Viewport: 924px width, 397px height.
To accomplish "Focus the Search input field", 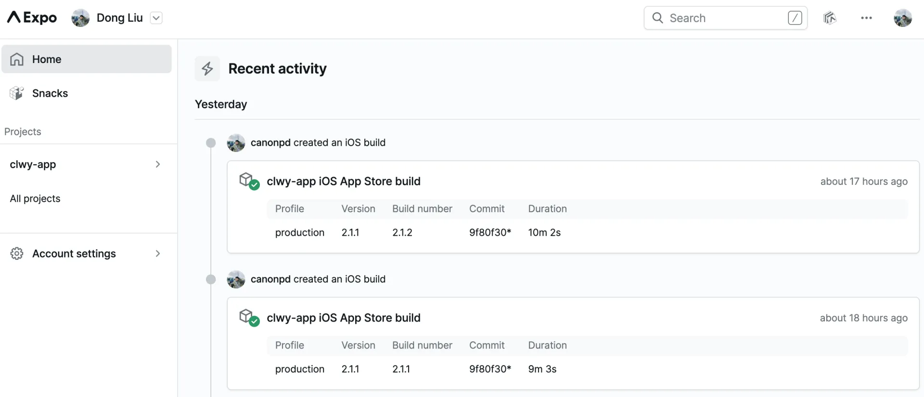I will point(725,18).
